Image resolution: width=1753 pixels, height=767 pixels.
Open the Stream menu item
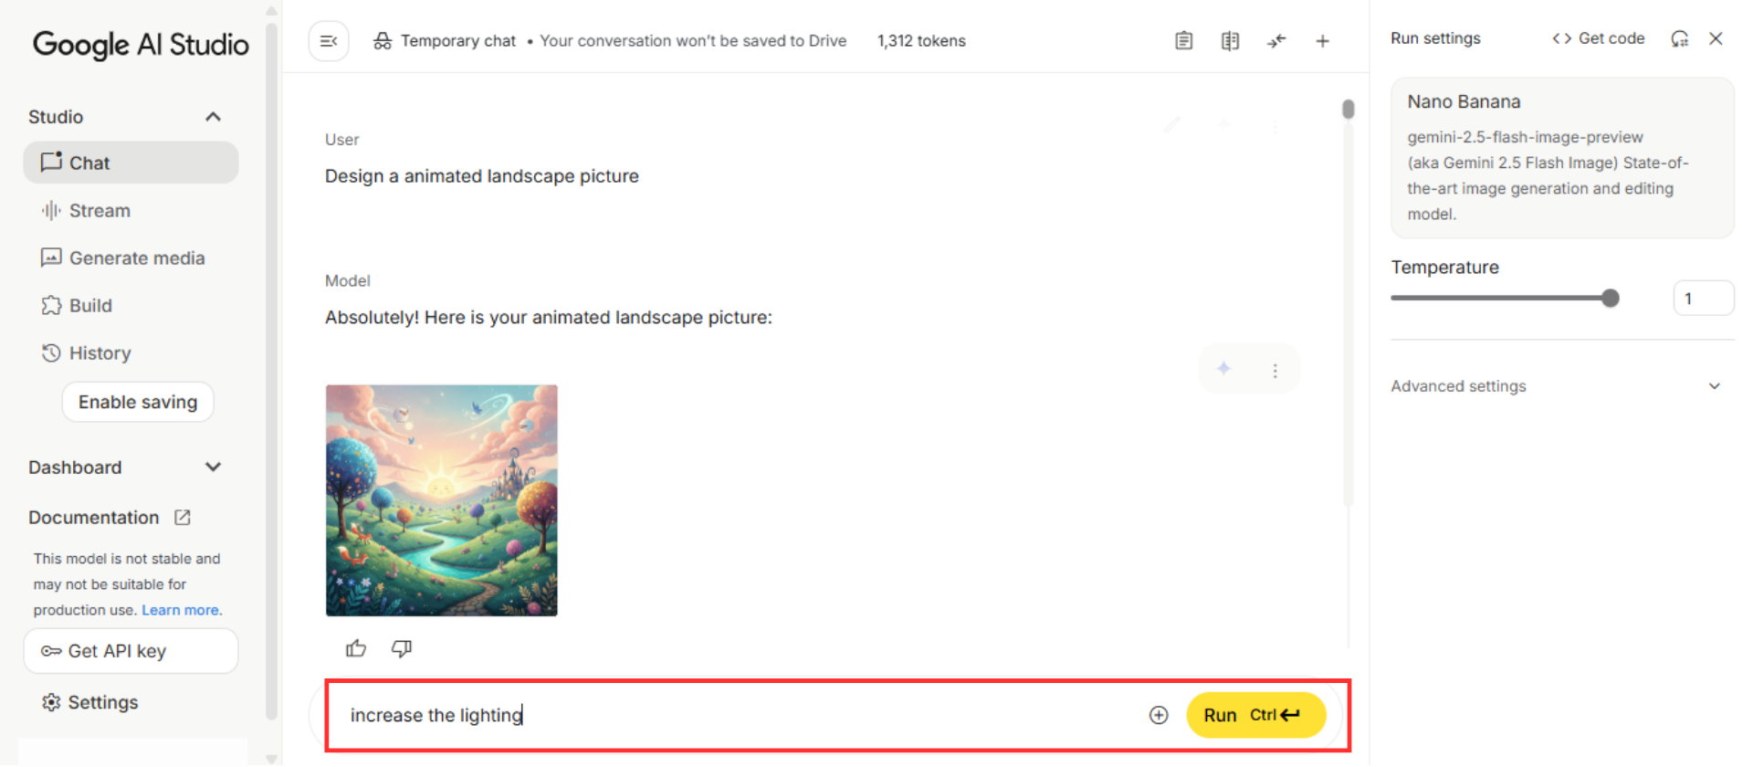pos(99,211)
